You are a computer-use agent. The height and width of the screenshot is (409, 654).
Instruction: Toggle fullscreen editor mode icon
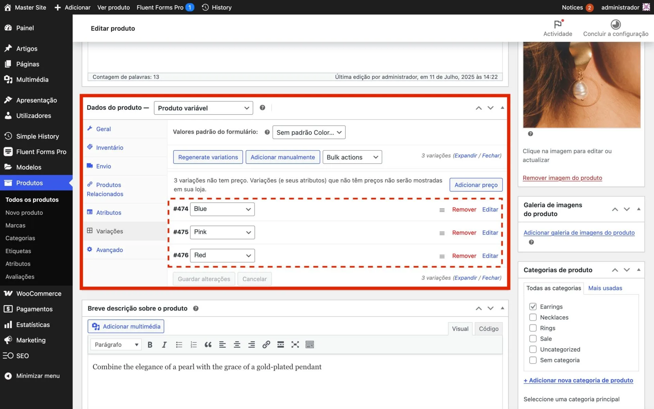pyautogui.click(x=295, y=345)
